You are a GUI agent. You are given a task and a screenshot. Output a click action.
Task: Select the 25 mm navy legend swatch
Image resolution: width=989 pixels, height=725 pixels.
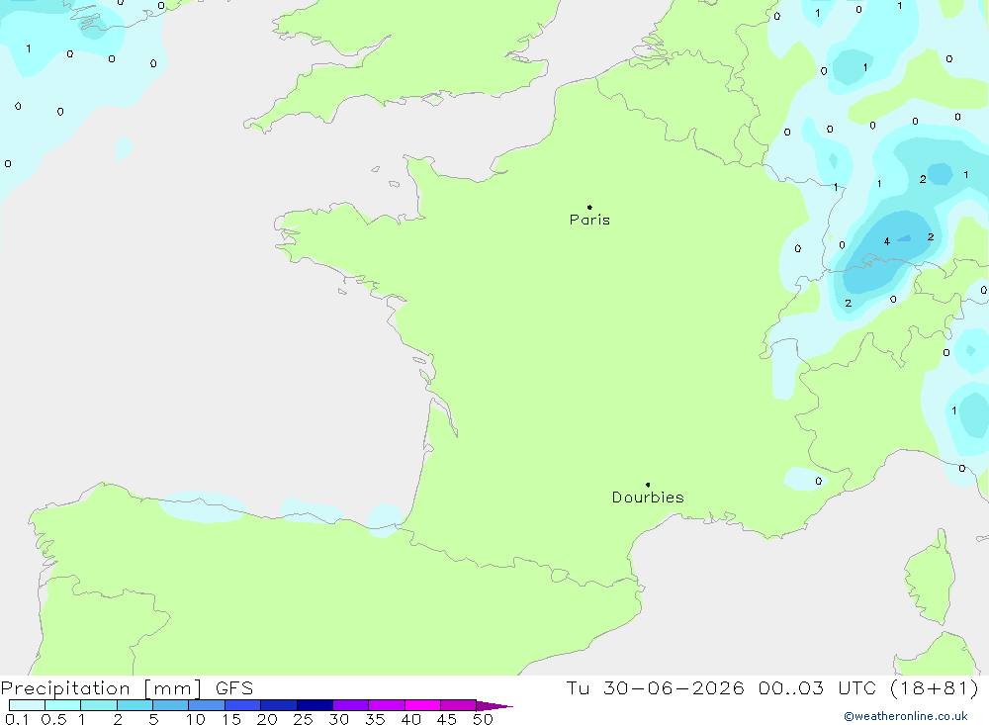click(315, 705)
